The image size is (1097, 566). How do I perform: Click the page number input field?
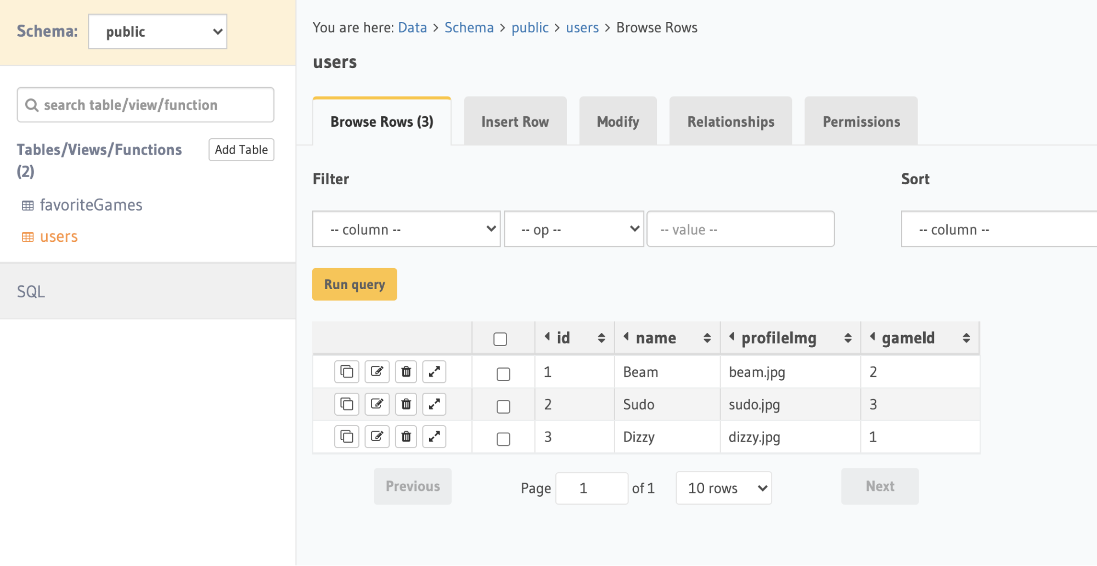[x=592, y=488]
